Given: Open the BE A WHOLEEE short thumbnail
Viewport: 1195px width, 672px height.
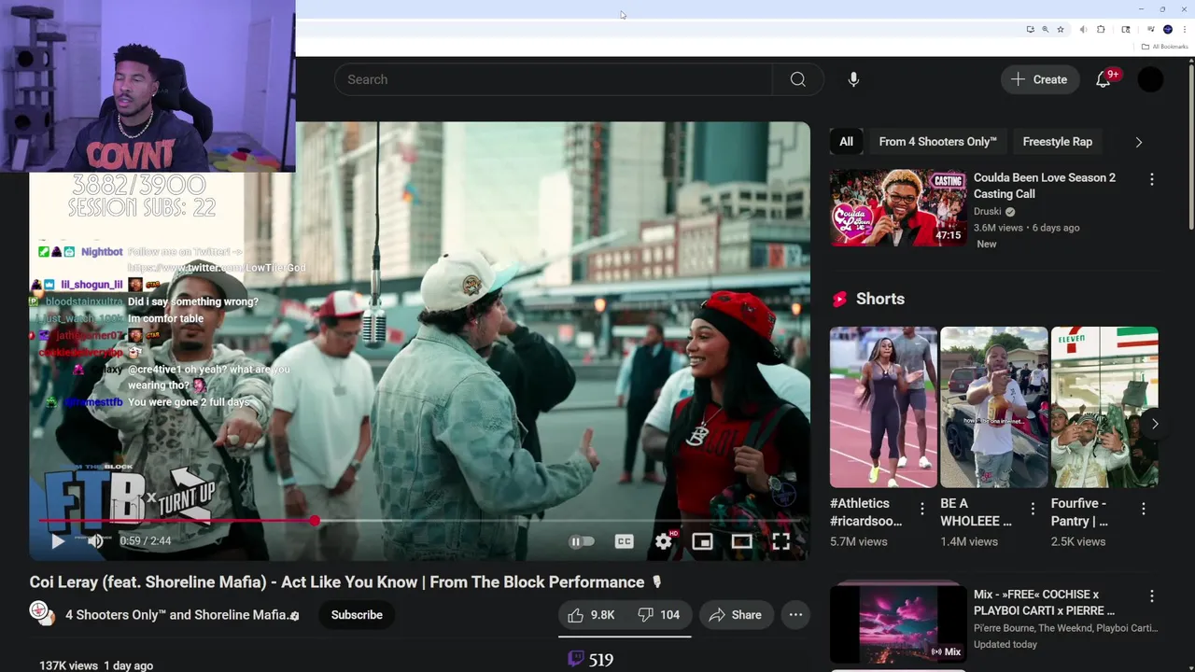Looking at the screenshot, I should pyautogui.click(x=993, y=407).
